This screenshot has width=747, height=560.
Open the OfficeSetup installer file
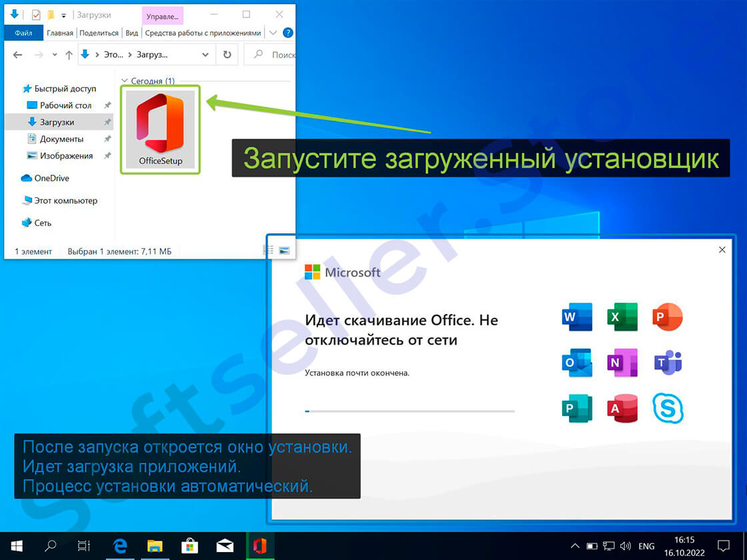161,129
